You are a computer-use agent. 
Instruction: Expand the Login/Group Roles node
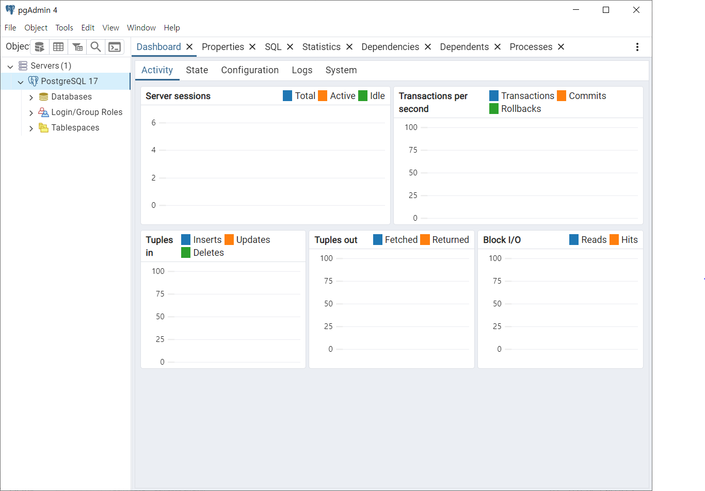coord(31,112)
